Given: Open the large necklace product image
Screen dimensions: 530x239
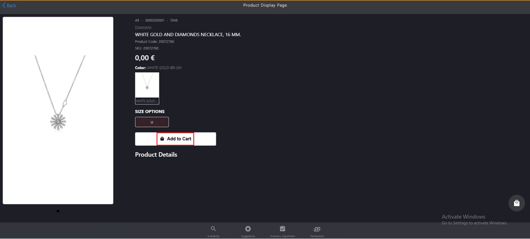Looking at the screenshot, I should (58, 111).
